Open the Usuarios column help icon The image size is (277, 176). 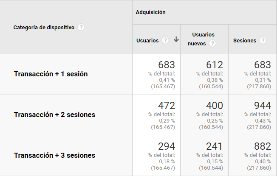165,40
